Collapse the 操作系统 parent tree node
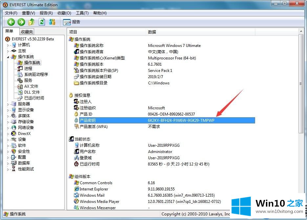 pyautogui.click(x=8, y=57)
